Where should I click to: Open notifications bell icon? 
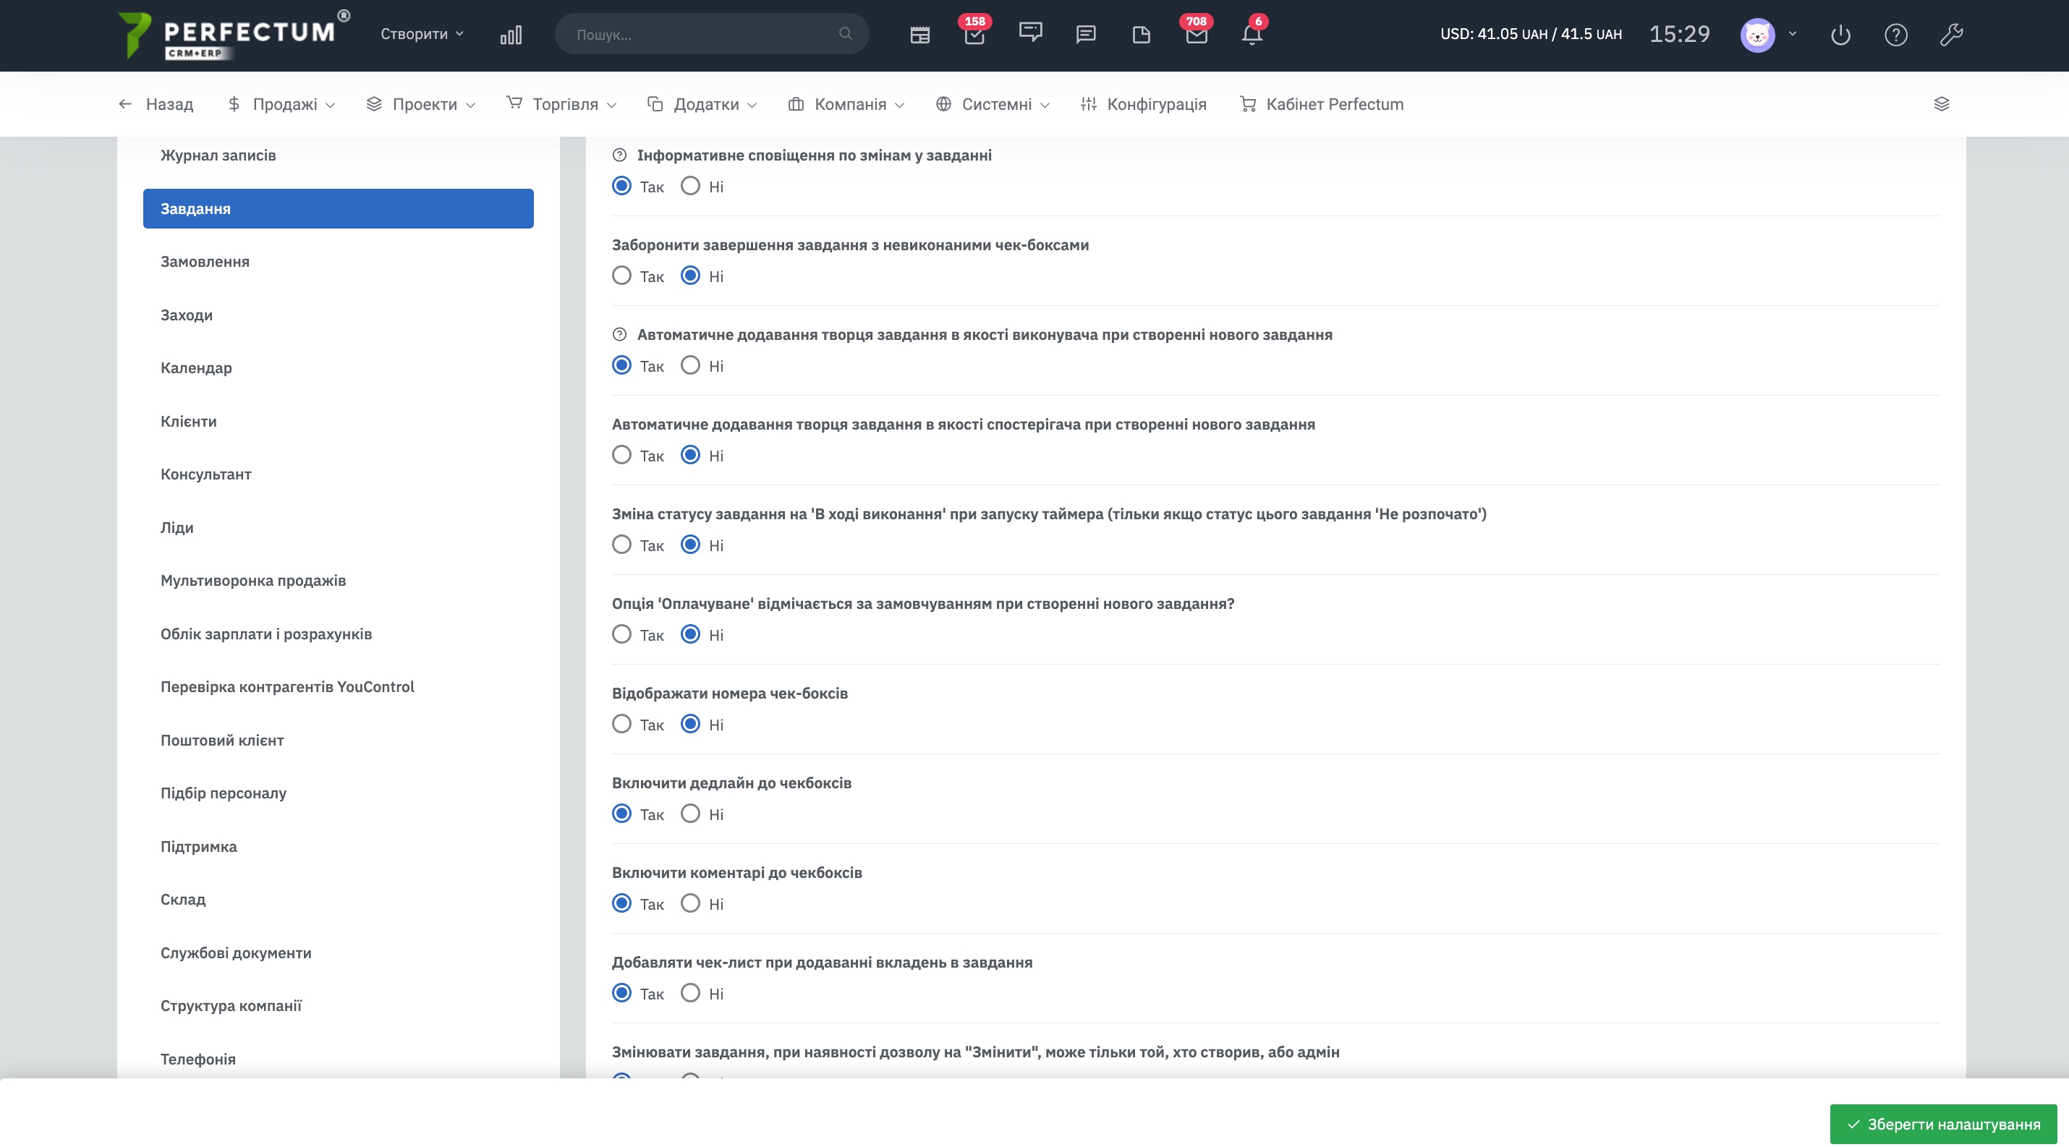[x=1252, y=35]
